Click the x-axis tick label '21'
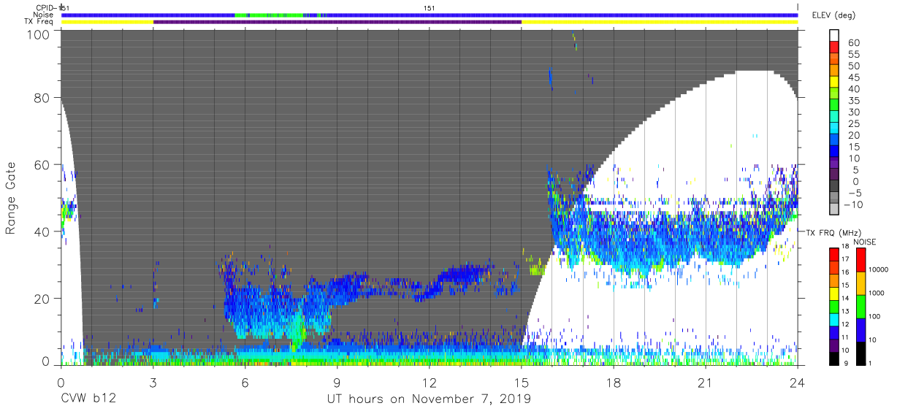The width and height of the screenshot is (897, 414). click(x=706, y=383)
